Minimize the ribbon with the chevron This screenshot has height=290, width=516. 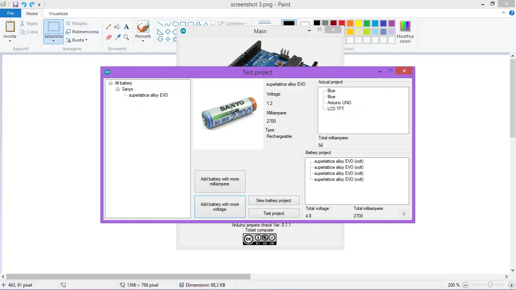[503, 13]
